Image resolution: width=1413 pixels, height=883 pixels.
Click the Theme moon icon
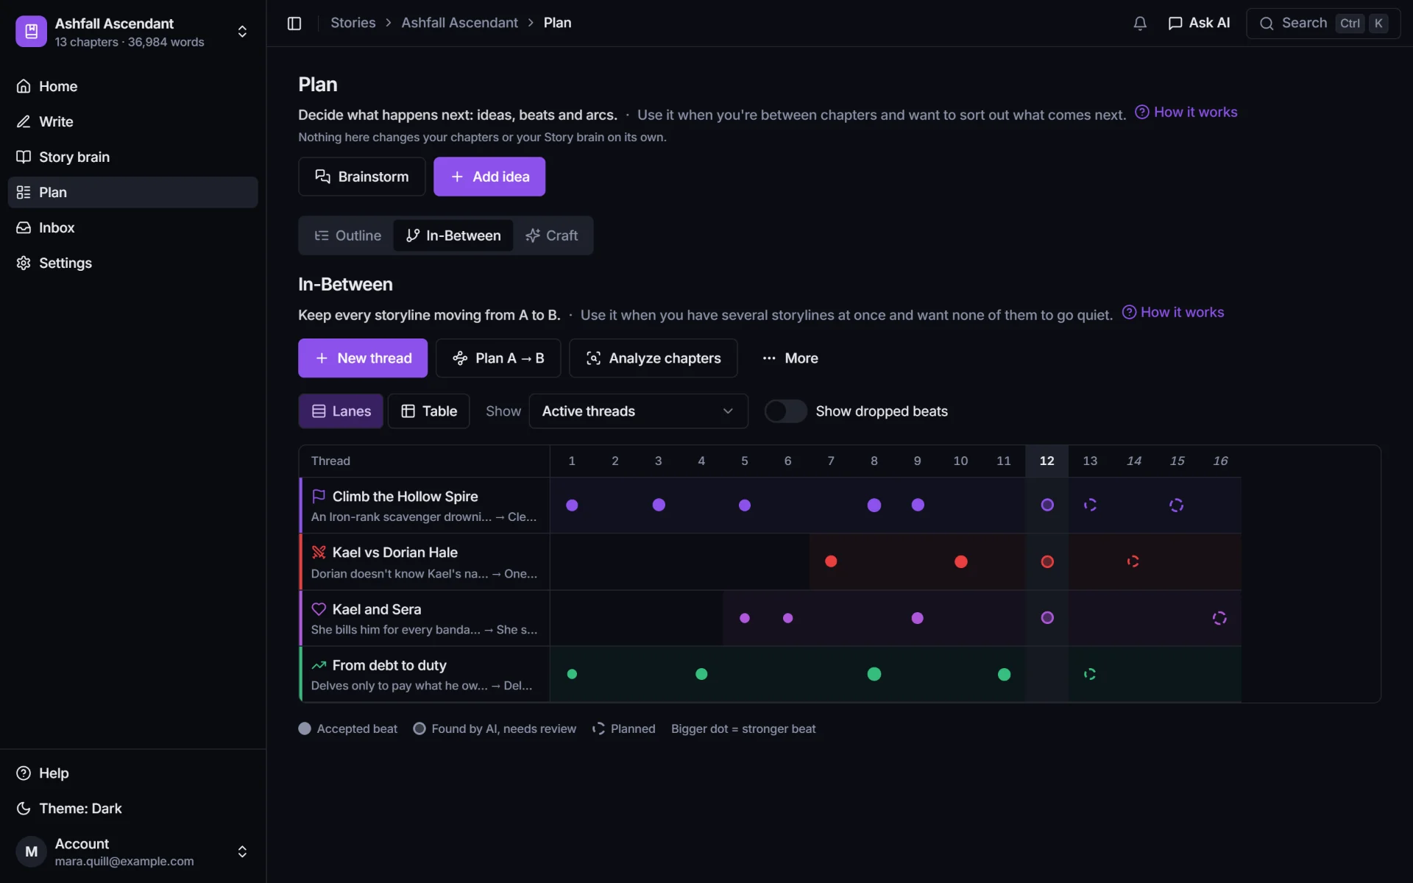(x=24, y=809)
